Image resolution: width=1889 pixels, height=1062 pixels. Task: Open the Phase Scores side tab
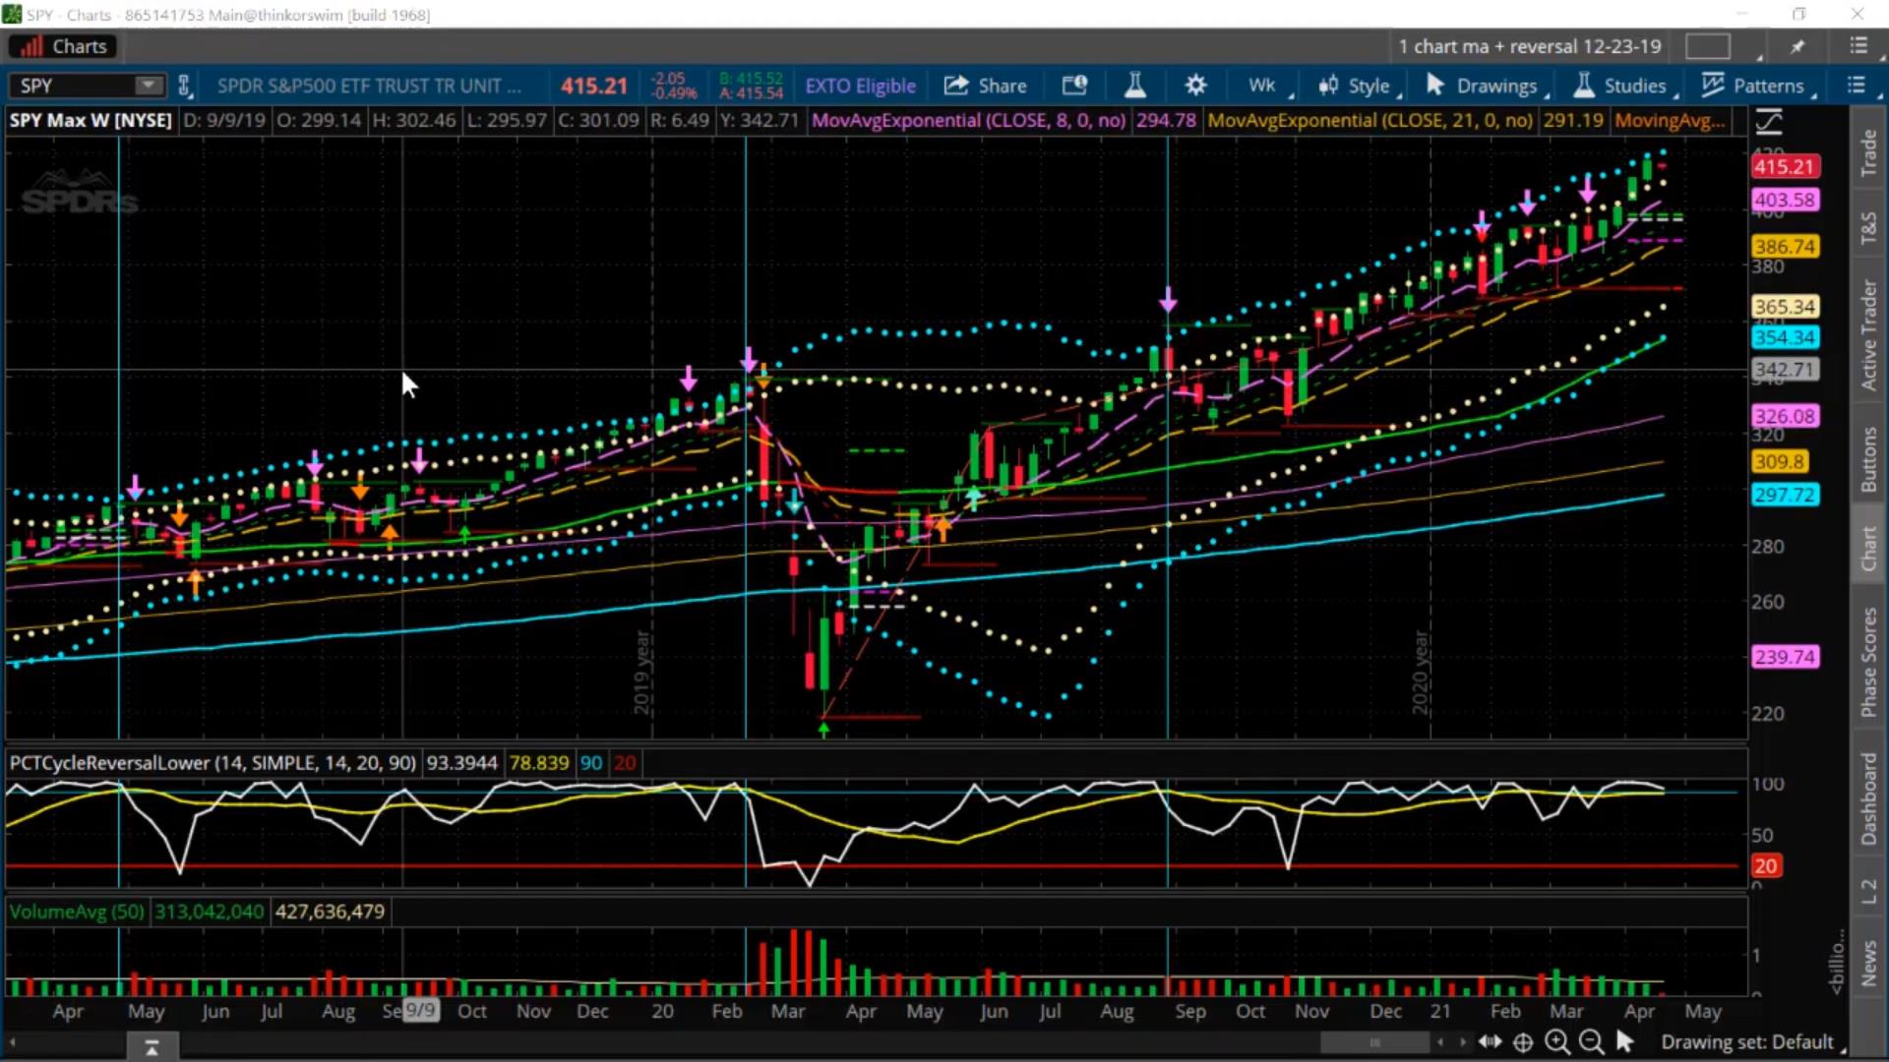coord(1868,661)
